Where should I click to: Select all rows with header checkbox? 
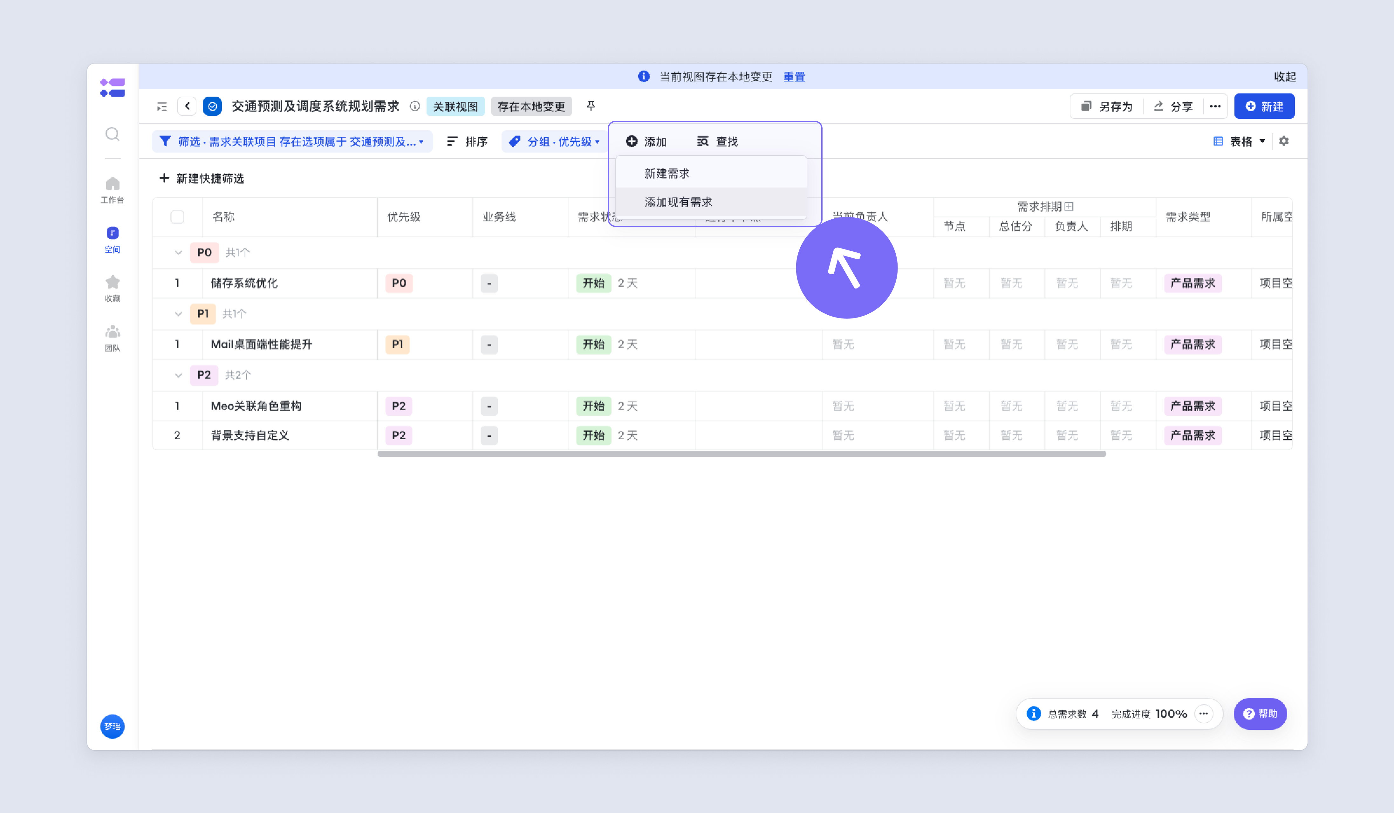point(177,217)
